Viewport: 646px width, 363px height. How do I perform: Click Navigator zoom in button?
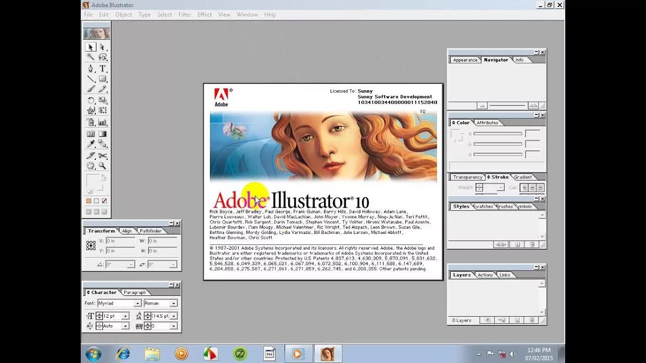533,106
